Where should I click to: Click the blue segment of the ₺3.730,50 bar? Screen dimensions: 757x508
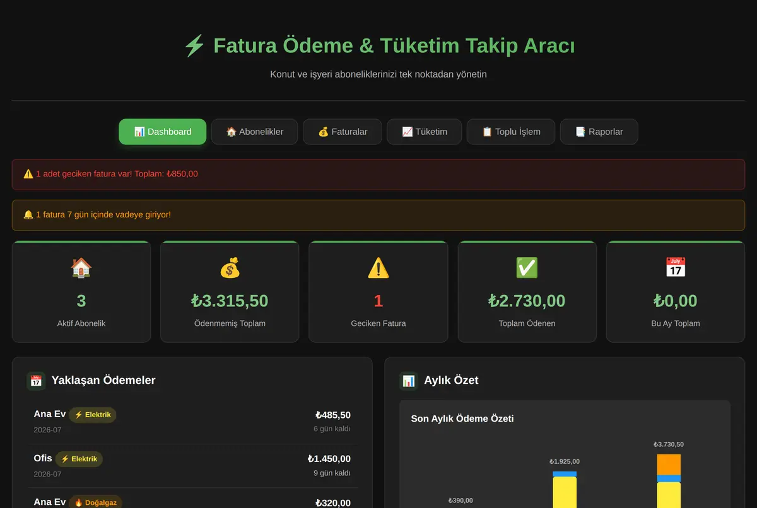[669, 479]
